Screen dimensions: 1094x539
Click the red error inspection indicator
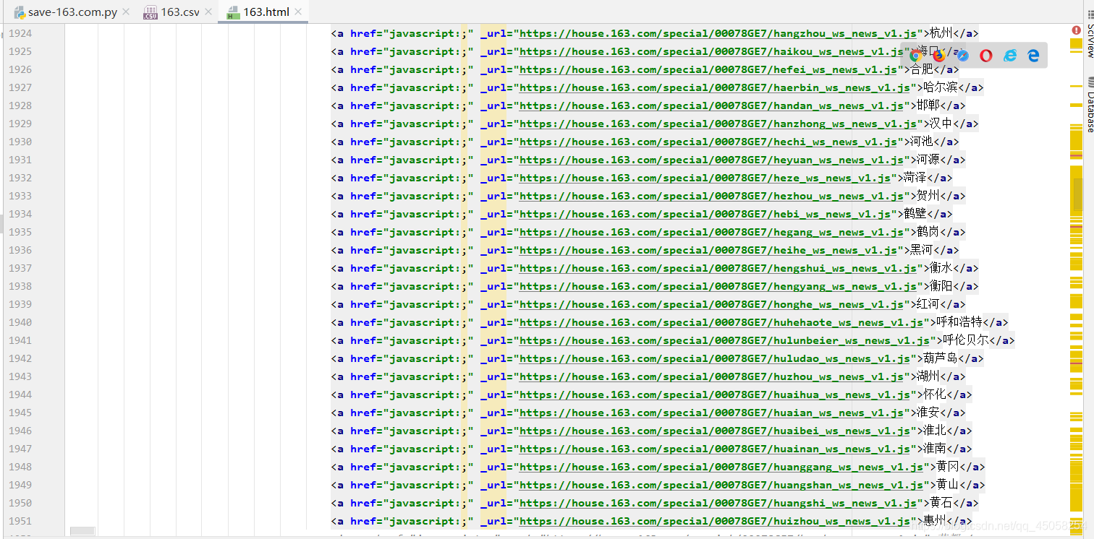coord(1077,30)
